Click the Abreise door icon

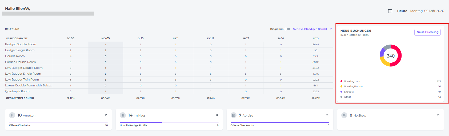[x=234, y=115]
